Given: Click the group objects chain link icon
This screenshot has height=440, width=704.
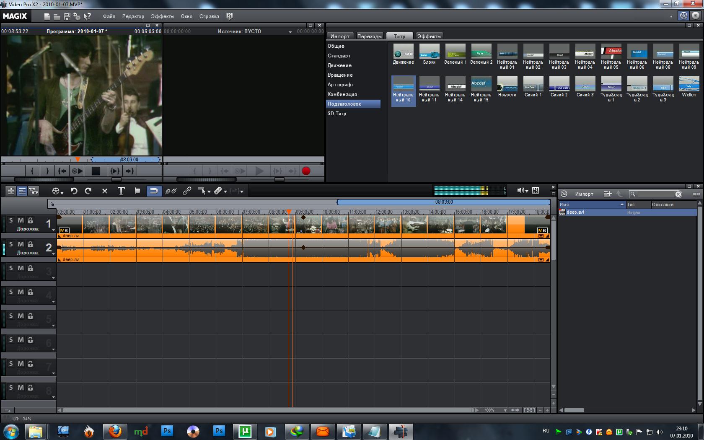Looking at the screenshot, I should (x=187, y=191).
